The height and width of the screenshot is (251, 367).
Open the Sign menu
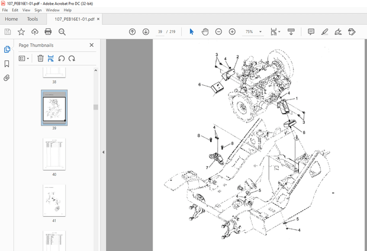coord(38,10)
